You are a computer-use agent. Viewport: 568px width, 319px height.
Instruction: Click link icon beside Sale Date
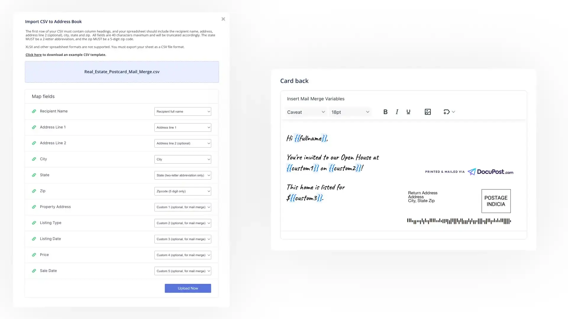pos(34,271)
